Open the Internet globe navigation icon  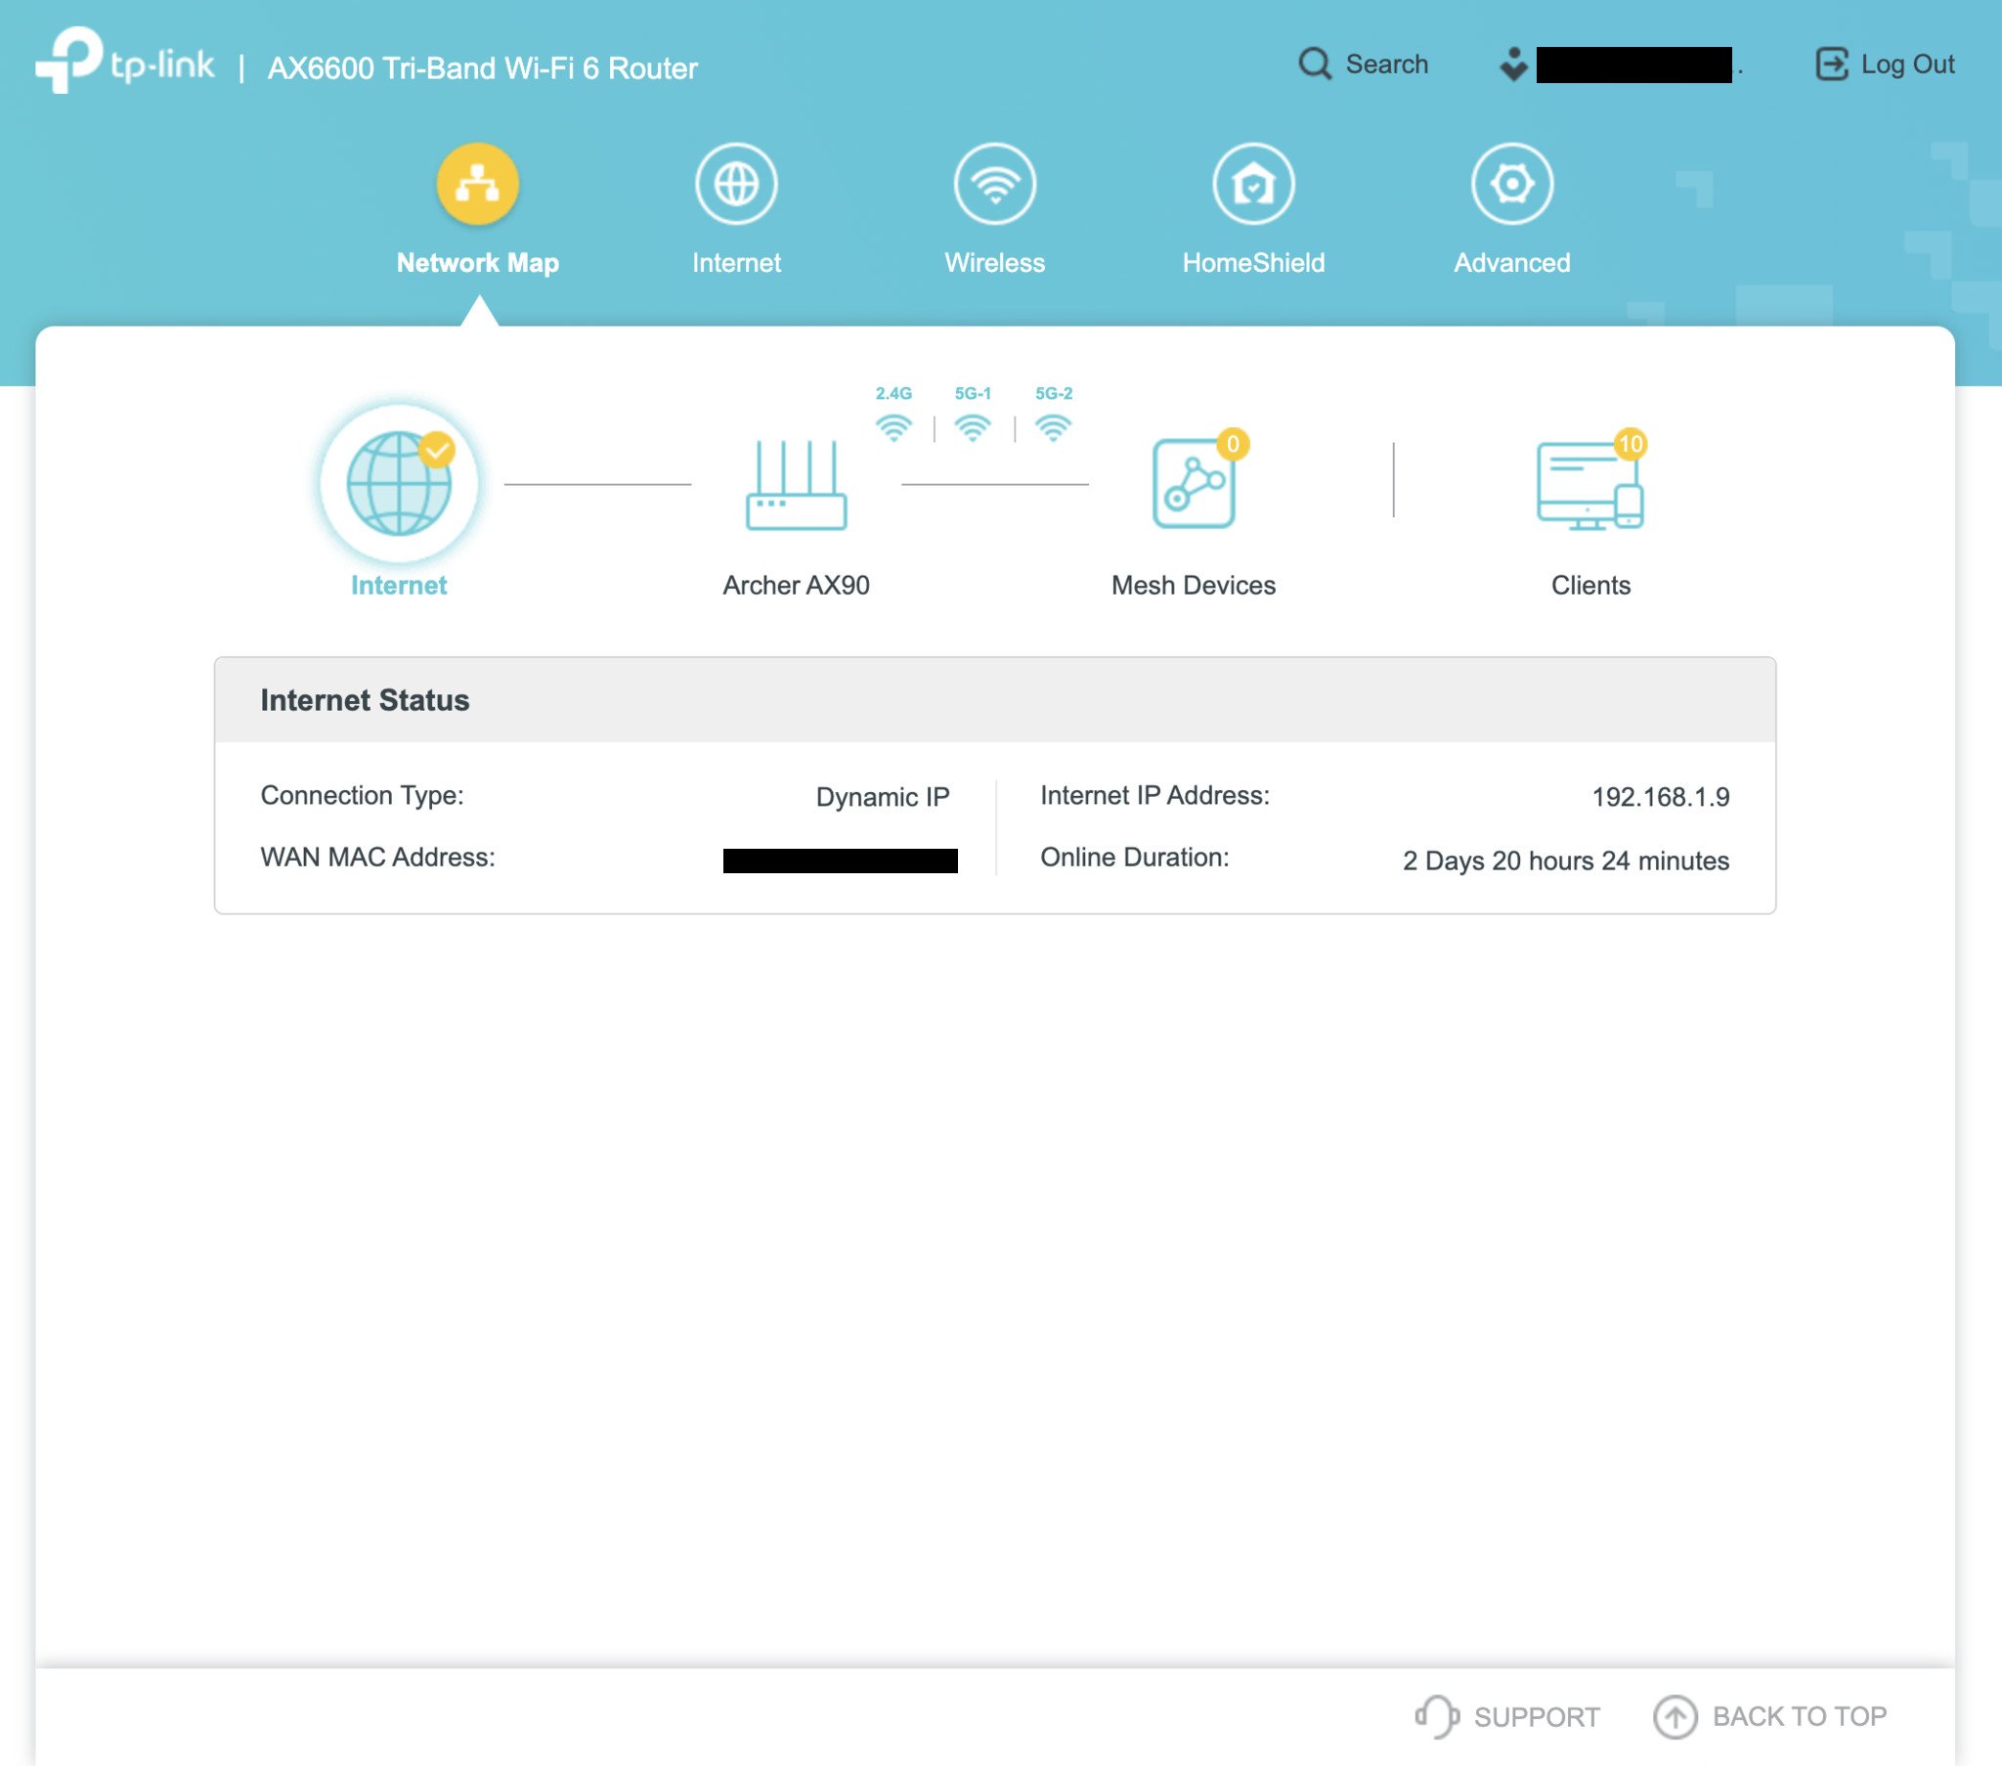[735, 184]
